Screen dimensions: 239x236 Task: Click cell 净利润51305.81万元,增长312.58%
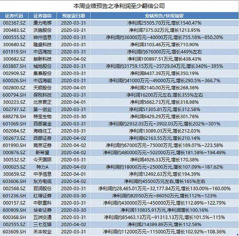tap(164, 110)
